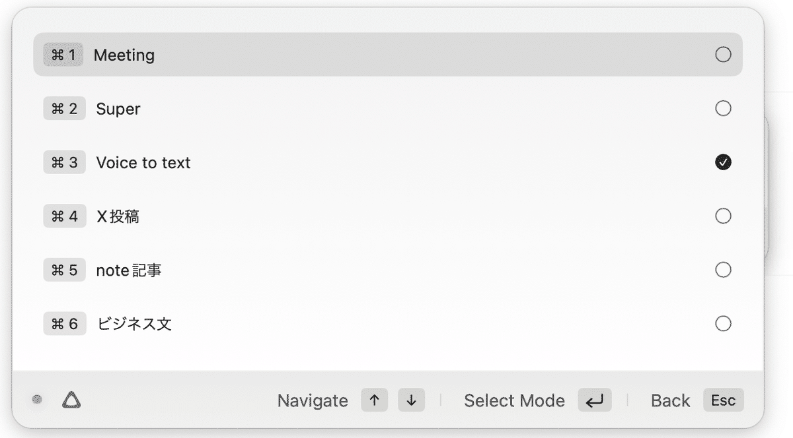Image resolution: width=793 pixels, height=438 pixels.
Task: Choose the note記事 mode radio button
Action: 723,270
